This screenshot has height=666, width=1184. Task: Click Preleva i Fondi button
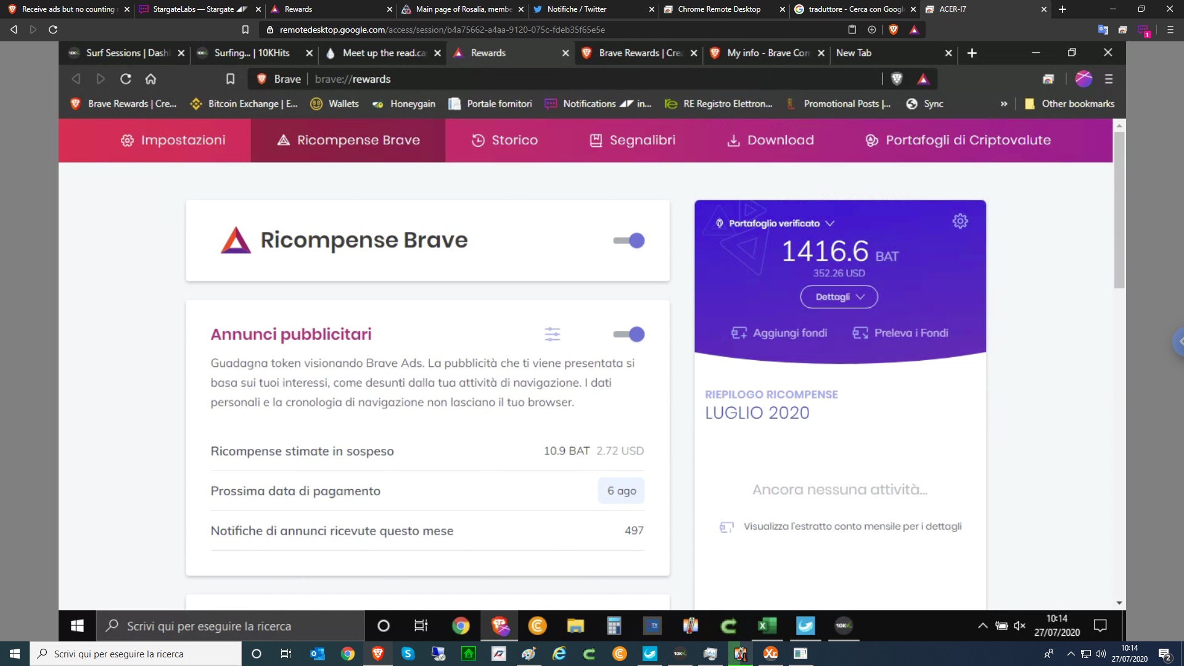click(x=900, y=333)
